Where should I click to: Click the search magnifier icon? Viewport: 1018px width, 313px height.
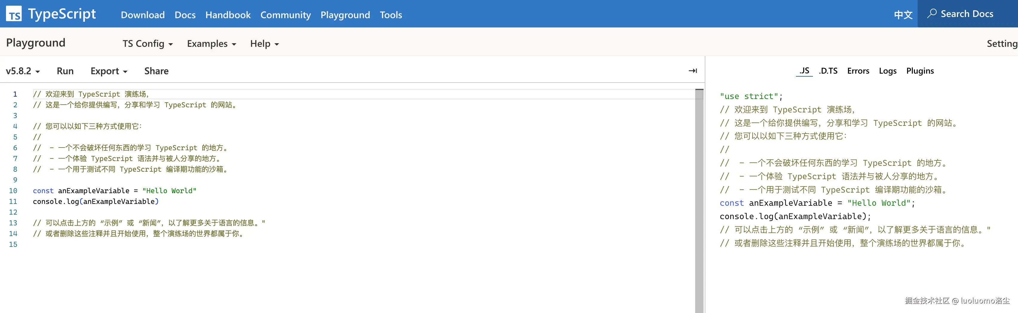point(932,13)
